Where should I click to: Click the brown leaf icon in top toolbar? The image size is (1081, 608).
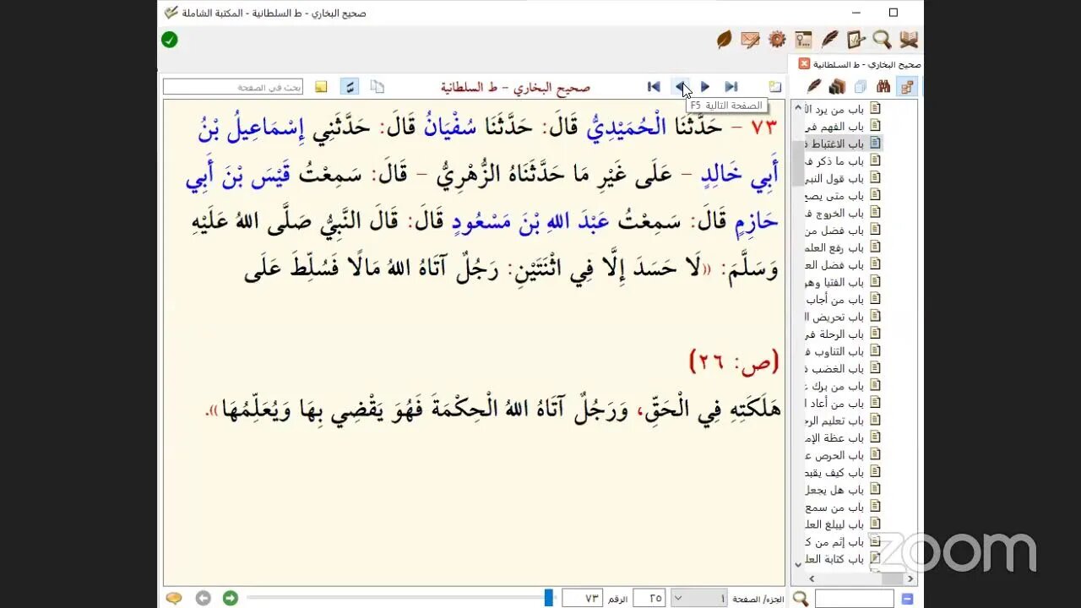click(x=724, y=40)
